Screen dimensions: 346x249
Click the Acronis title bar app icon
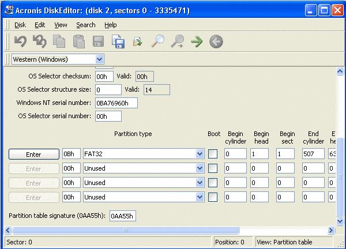(9, 10)
